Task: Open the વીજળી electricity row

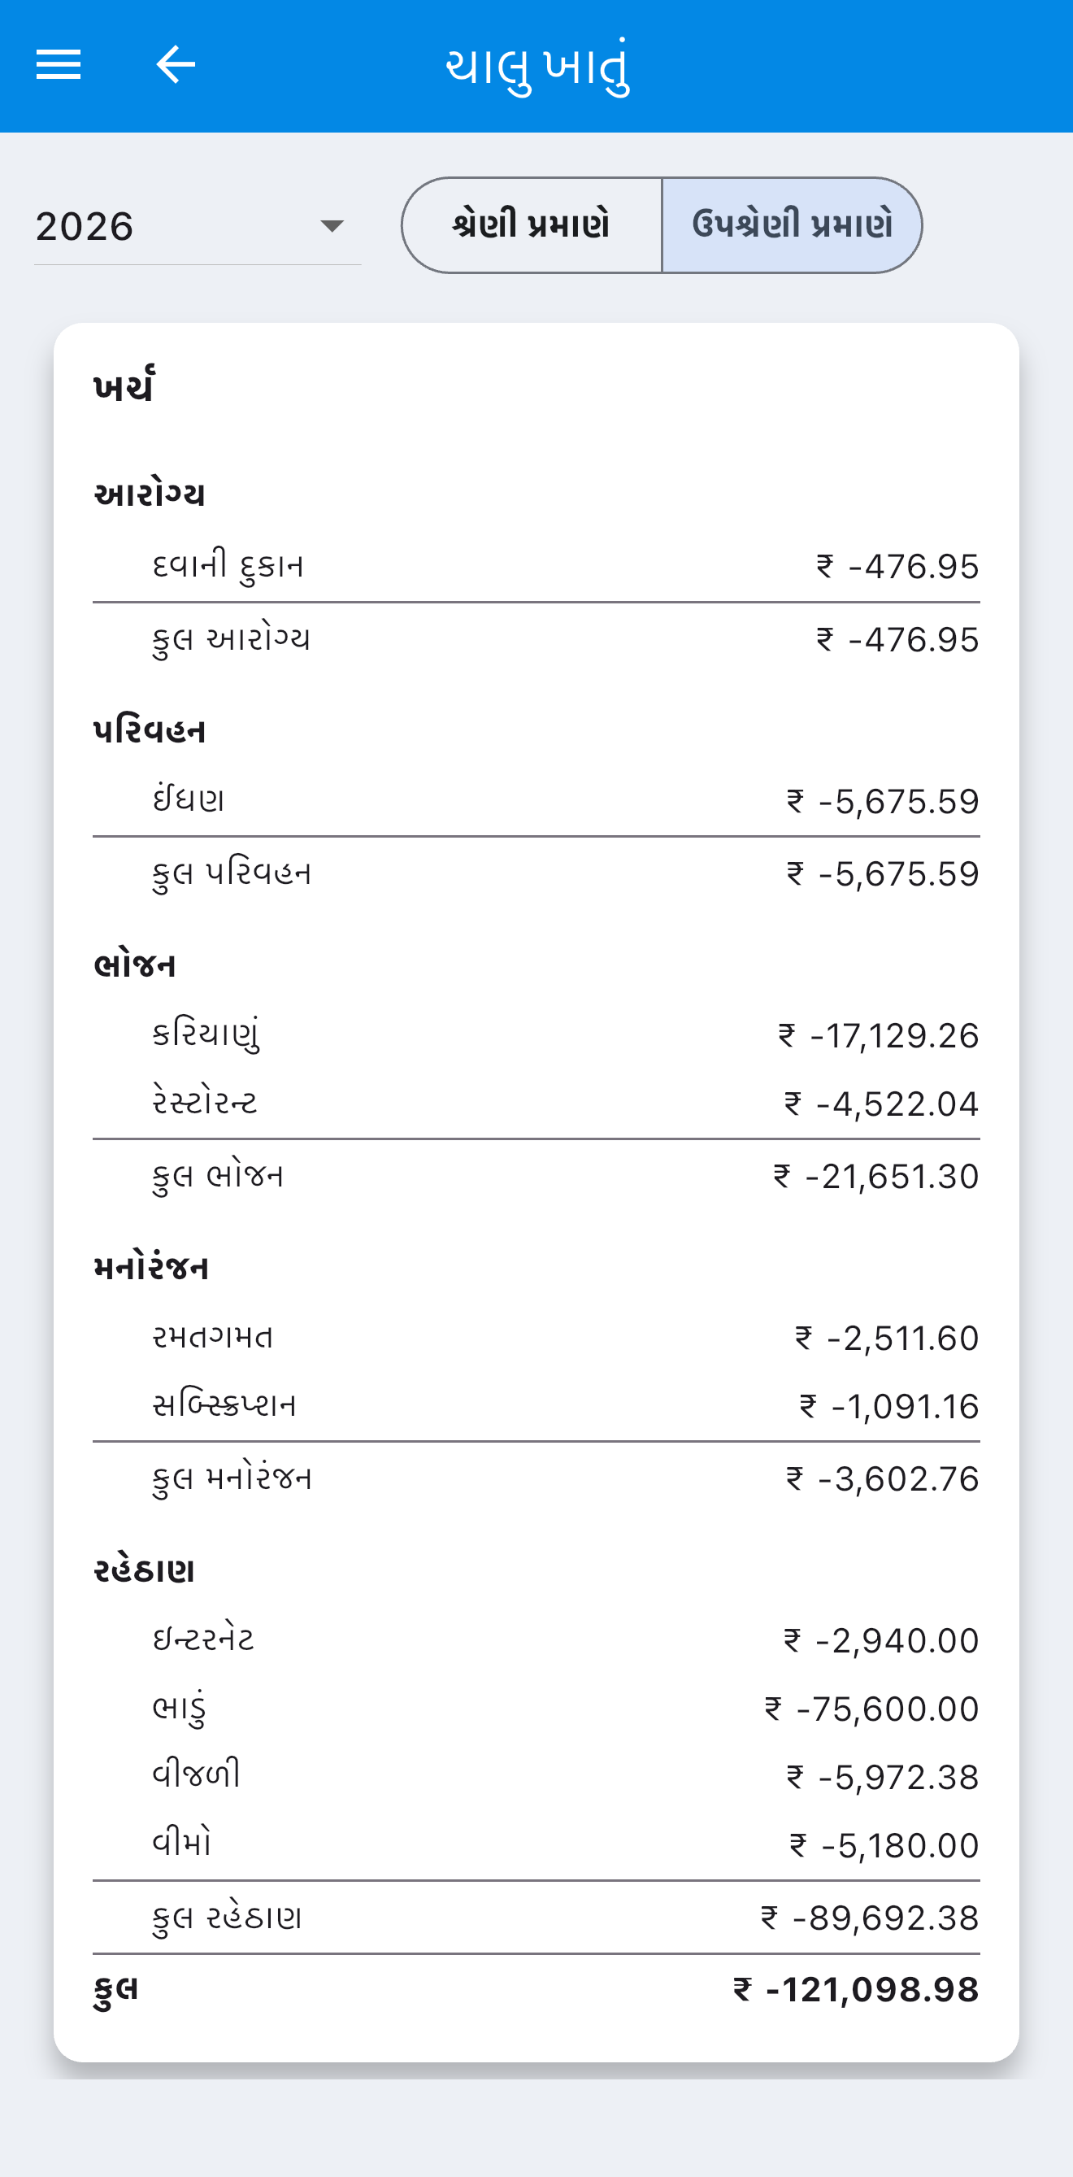Action: click(536, 1776)
